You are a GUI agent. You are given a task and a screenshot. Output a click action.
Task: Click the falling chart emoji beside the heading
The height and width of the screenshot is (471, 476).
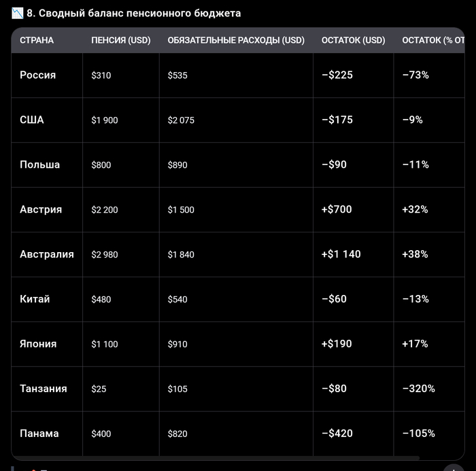(18, 13)
